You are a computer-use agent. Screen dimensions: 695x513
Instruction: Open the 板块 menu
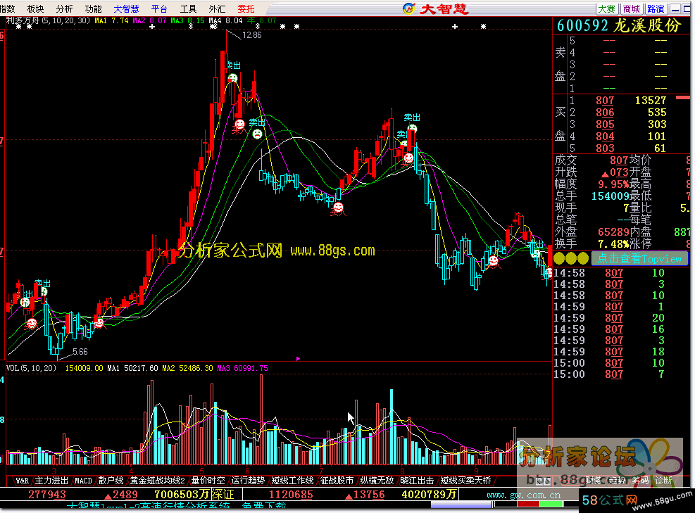point(35,9)
